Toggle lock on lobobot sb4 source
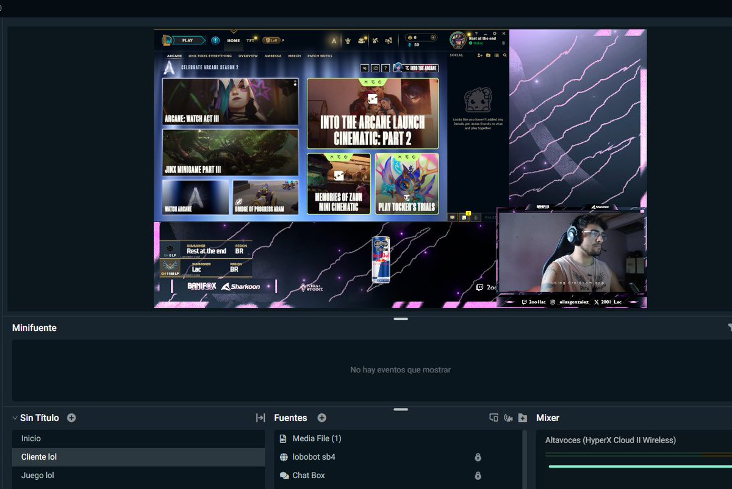The height and width of the screenshot is (489, 732). click(x=478, y=457)
